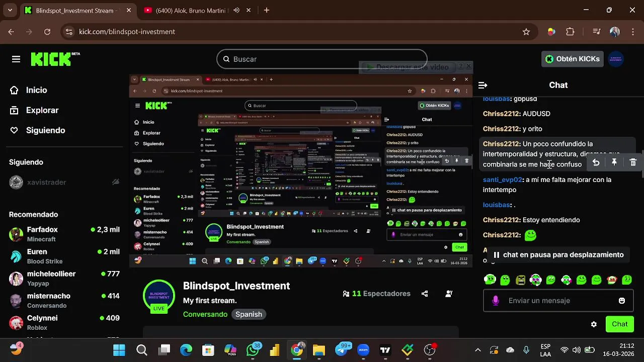Focus the Buscar search field

tap(322, 59)
